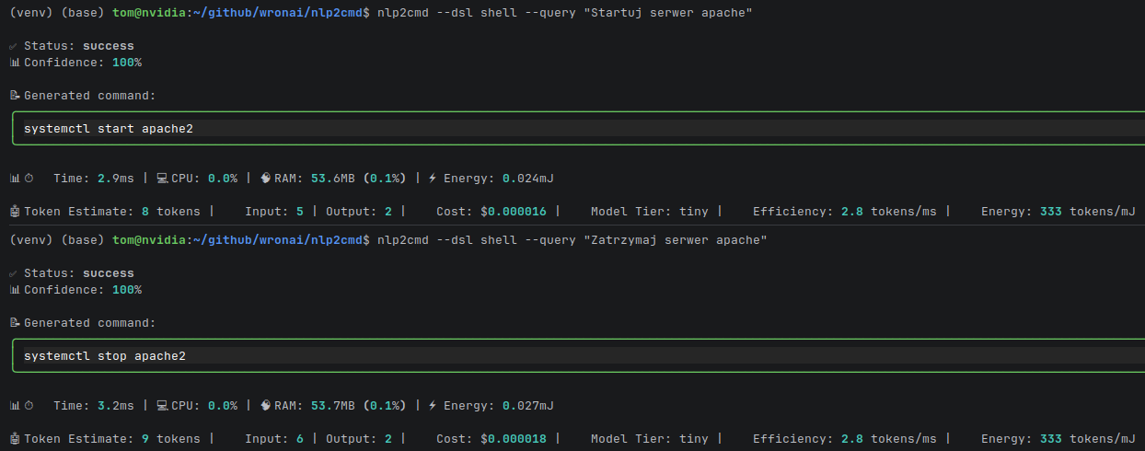Click the ~/github/wronai/nlp2cmd path in the first prompt

[277, 12]
